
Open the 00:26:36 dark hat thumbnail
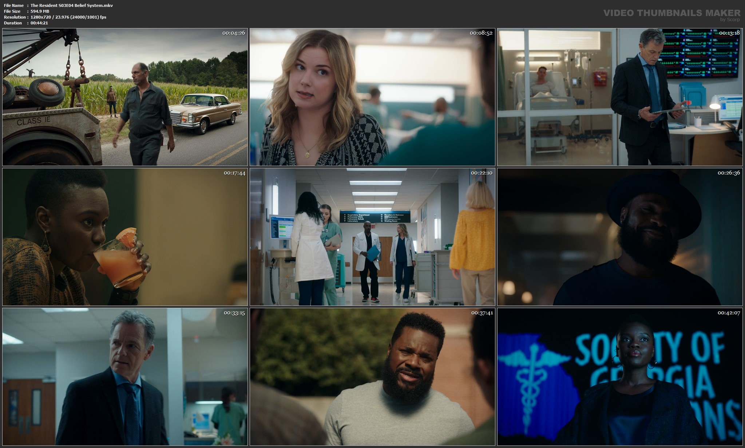pyautogui.click(x=620, y=237)
